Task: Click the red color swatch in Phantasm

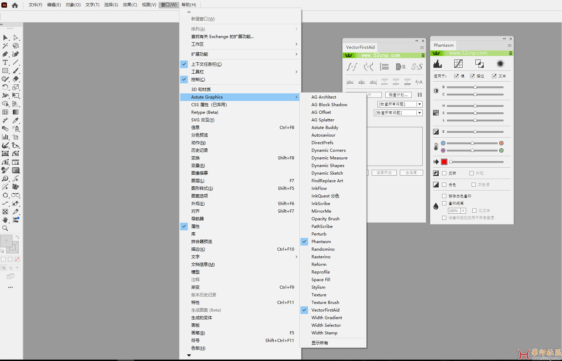Action: [444, 162]
